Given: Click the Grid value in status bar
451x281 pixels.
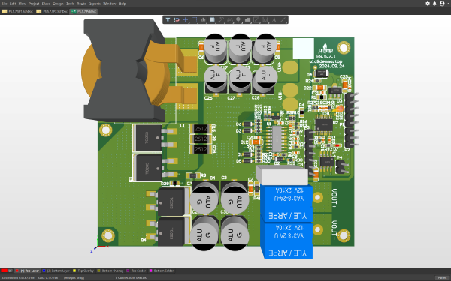Looking at the screenshot, I should (48, 277).
